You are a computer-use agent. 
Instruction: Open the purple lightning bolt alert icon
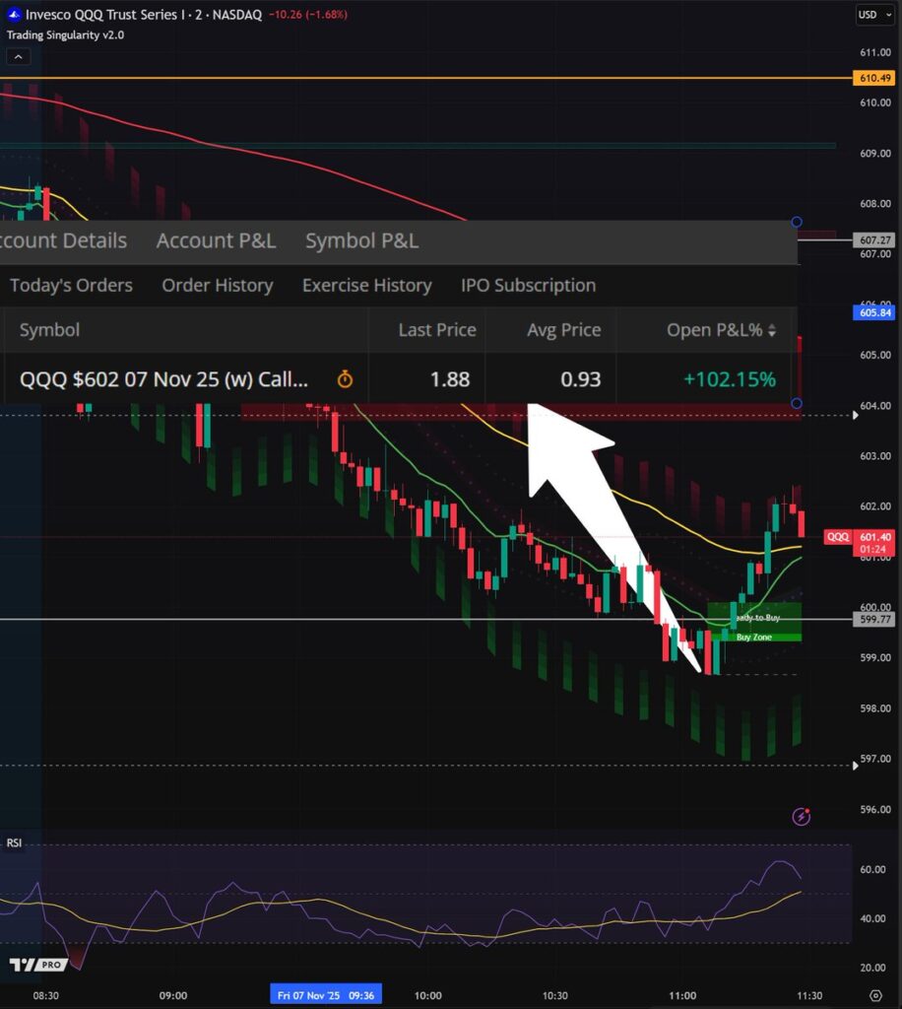802,816
